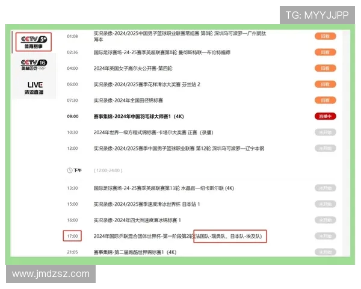The image size is (361, 289).
Task: Click the not-started button for 10:30 F1
Action: [326, 132]
